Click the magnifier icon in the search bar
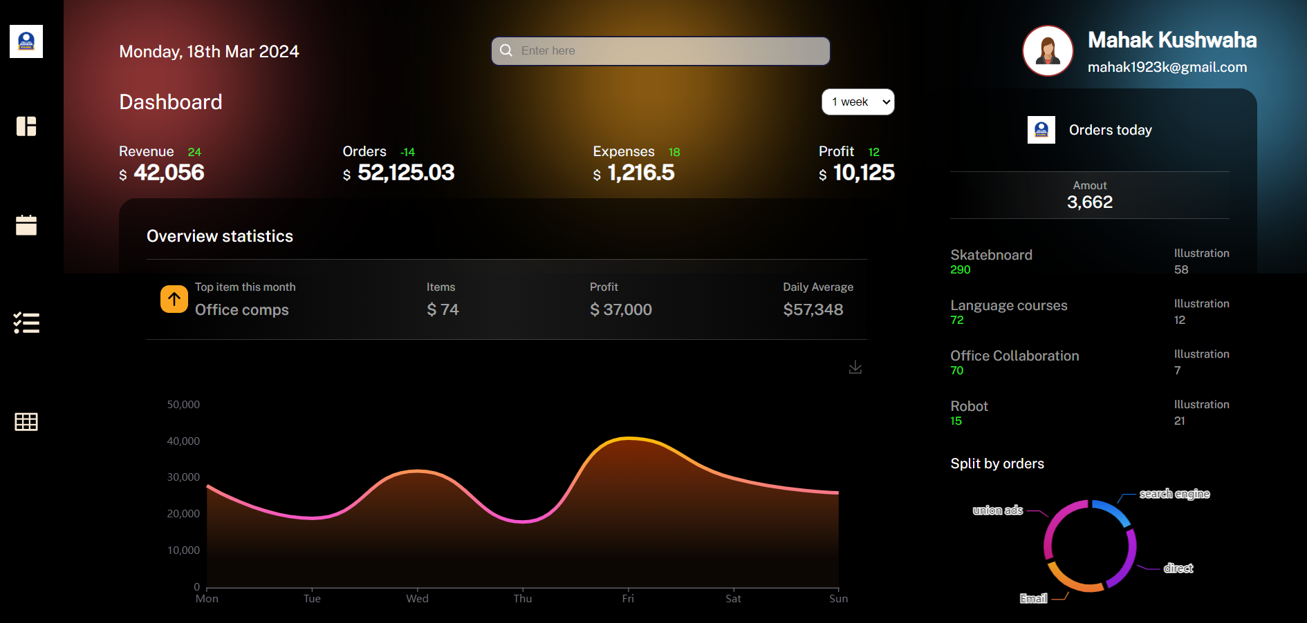 click(x=506, y=50)
